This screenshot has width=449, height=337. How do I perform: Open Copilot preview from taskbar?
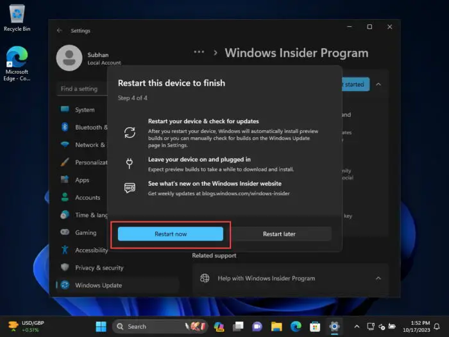(x=219, y=326)
